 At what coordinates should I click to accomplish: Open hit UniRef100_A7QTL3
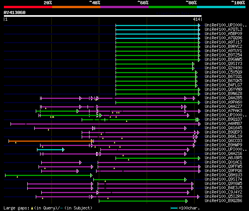(223, 30)
